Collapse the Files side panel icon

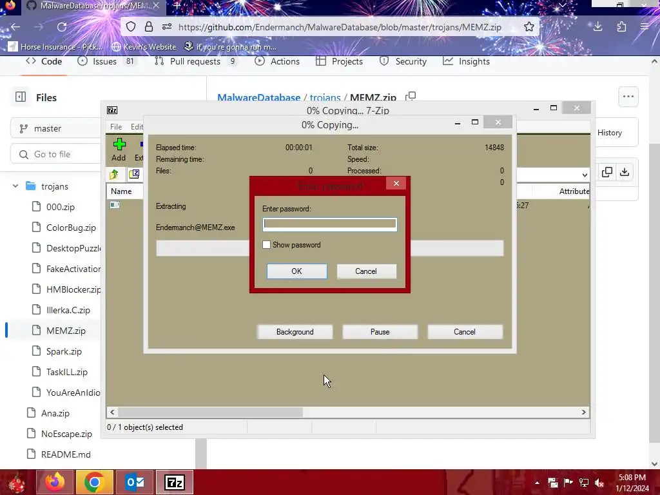click(20, 97)
